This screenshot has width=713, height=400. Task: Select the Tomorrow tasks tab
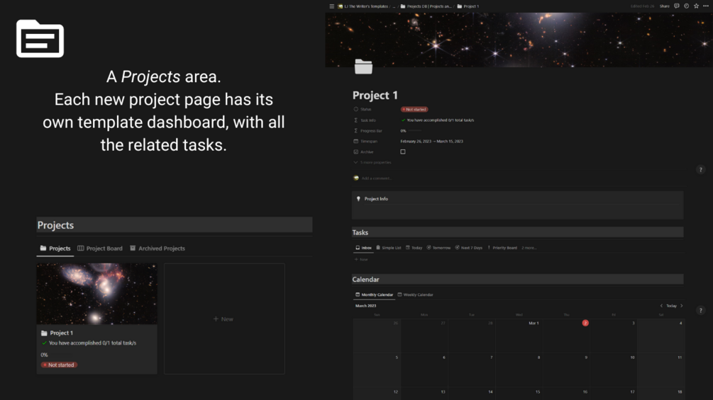pyautogui.click(x=438, y=248)
